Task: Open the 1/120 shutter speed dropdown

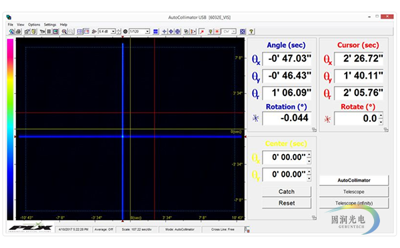Action: point(147,31)
